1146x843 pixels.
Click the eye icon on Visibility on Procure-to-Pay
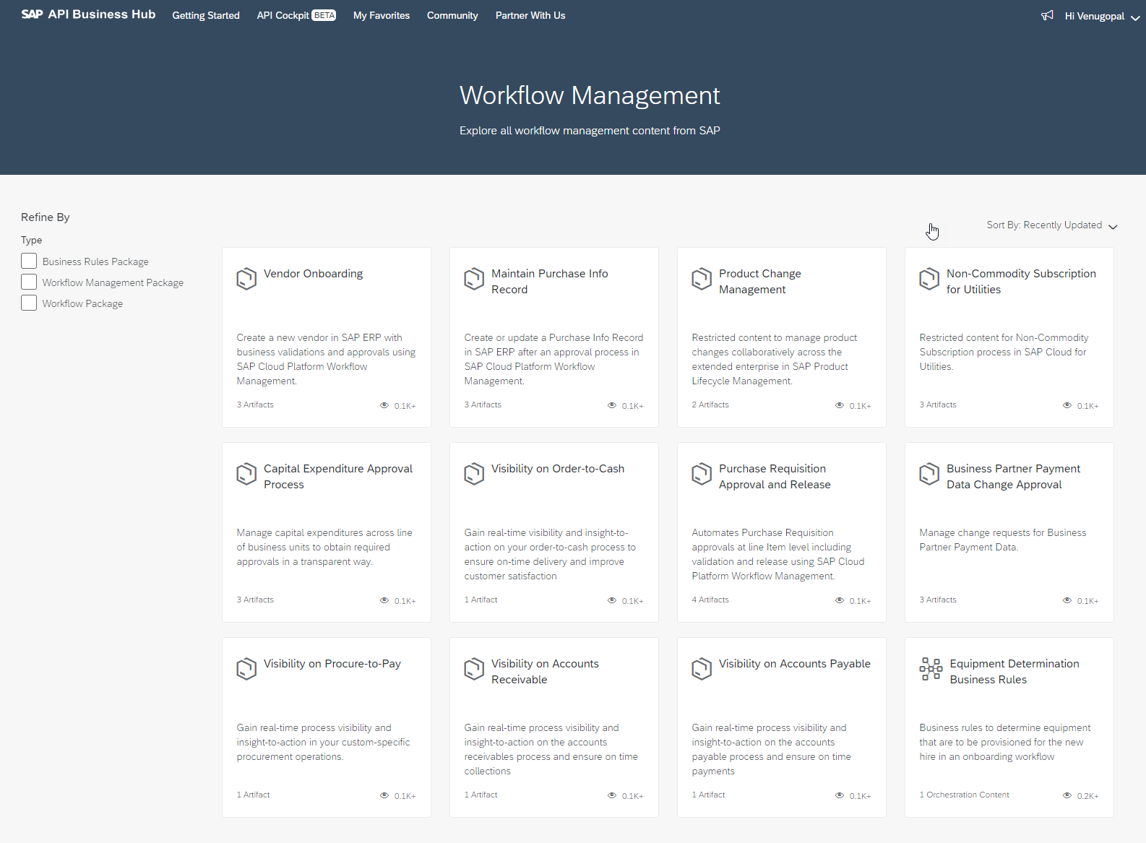tap(384, 795)
